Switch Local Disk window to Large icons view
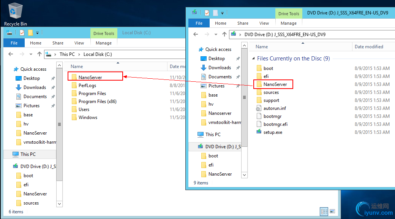This screenshot has height=219, width=395. pos(332,211)
